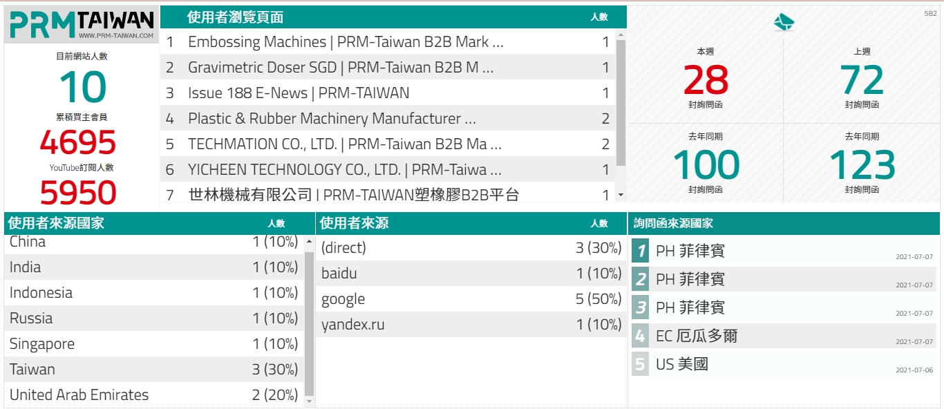Click the number 100 under 去年同期
Screen dimensions: 944x409
pyautogui.click(x=706, y=165)
